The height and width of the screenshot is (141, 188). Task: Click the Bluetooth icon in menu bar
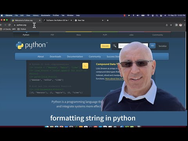point(133,15)
